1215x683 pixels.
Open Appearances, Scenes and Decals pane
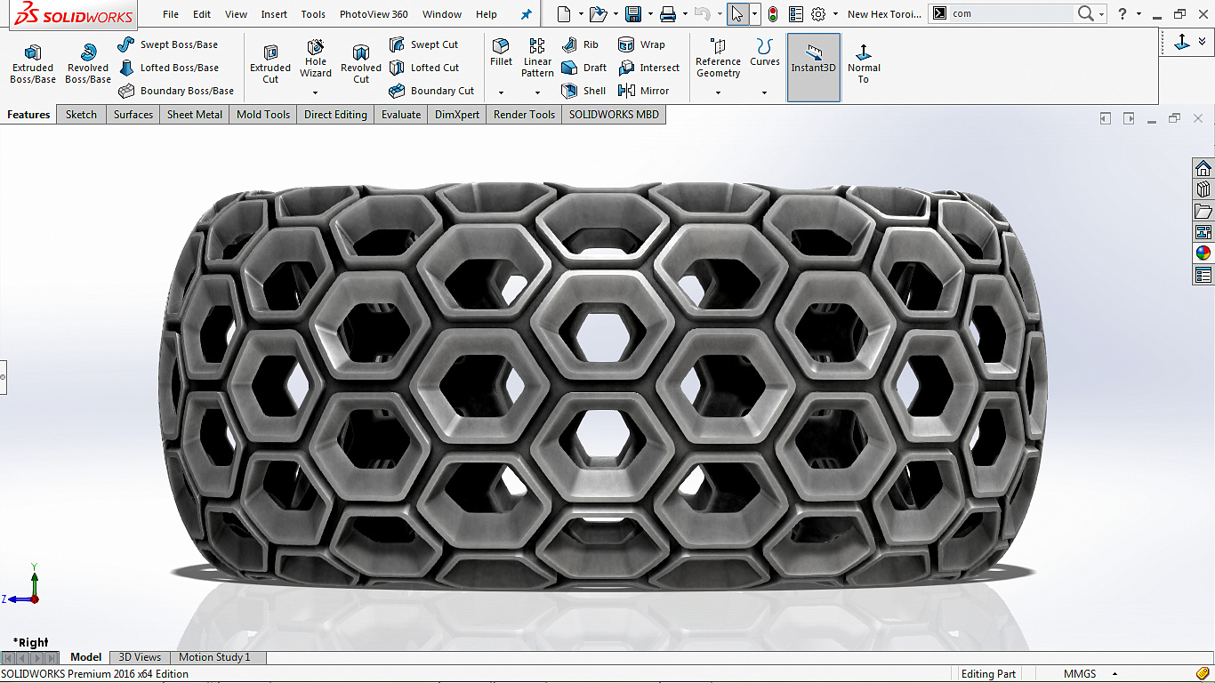[1203, 253]
